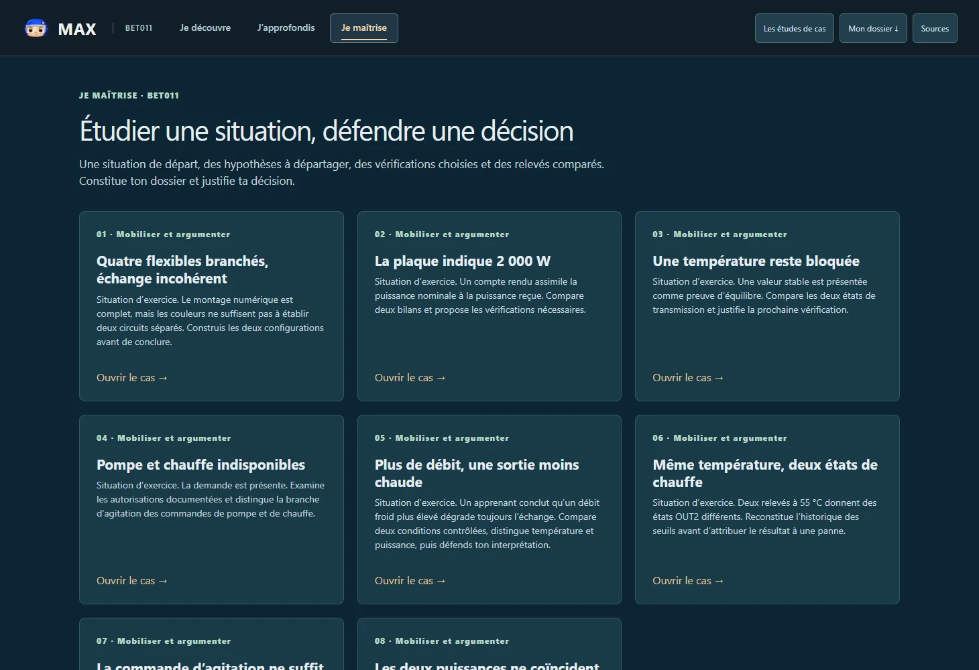Image resolution: width=979 pixels, height=670 pixels.
Task: Open case Plus de débit link
Action: click(x=410, y=581)
